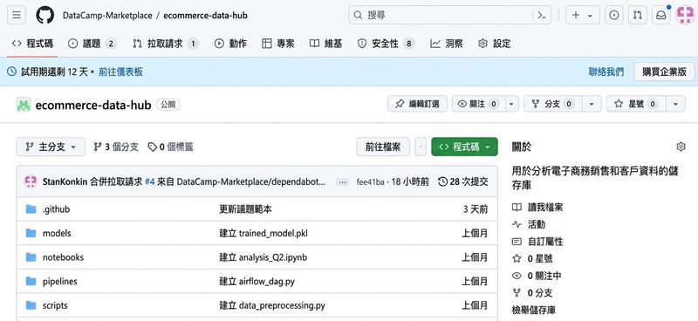Image resolution: width=698 pixels, height=321 pixels.
Task: Switch to the 拉取請求 tab
Action: point(165,44)
